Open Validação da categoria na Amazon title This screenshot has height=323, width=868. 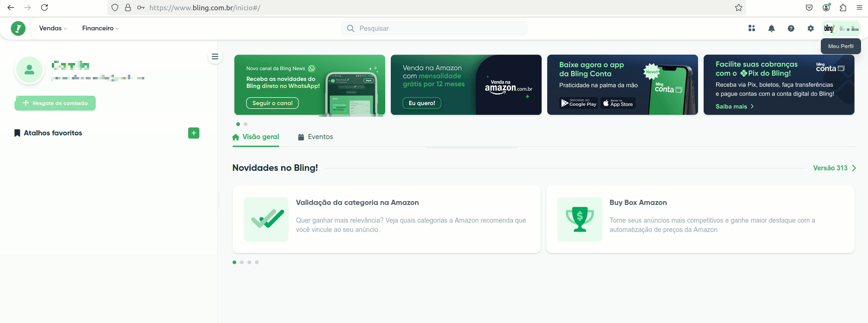point(357,203)
